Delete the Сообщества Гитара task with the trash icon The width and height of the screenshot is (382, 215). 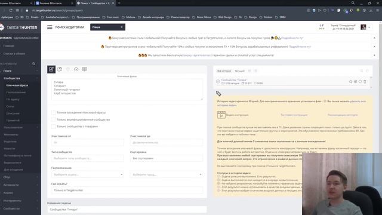pos(365,82)
